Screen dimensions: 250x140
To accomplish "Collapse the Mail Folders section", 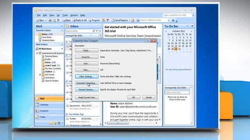I will [62, 44].
